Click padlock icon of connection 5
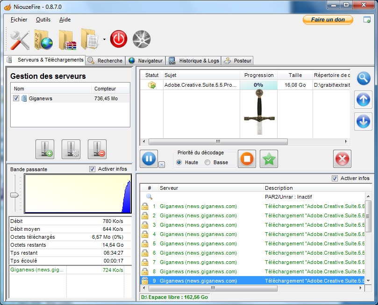This screenshot has width=378, height=305. (x=145, y=243)
